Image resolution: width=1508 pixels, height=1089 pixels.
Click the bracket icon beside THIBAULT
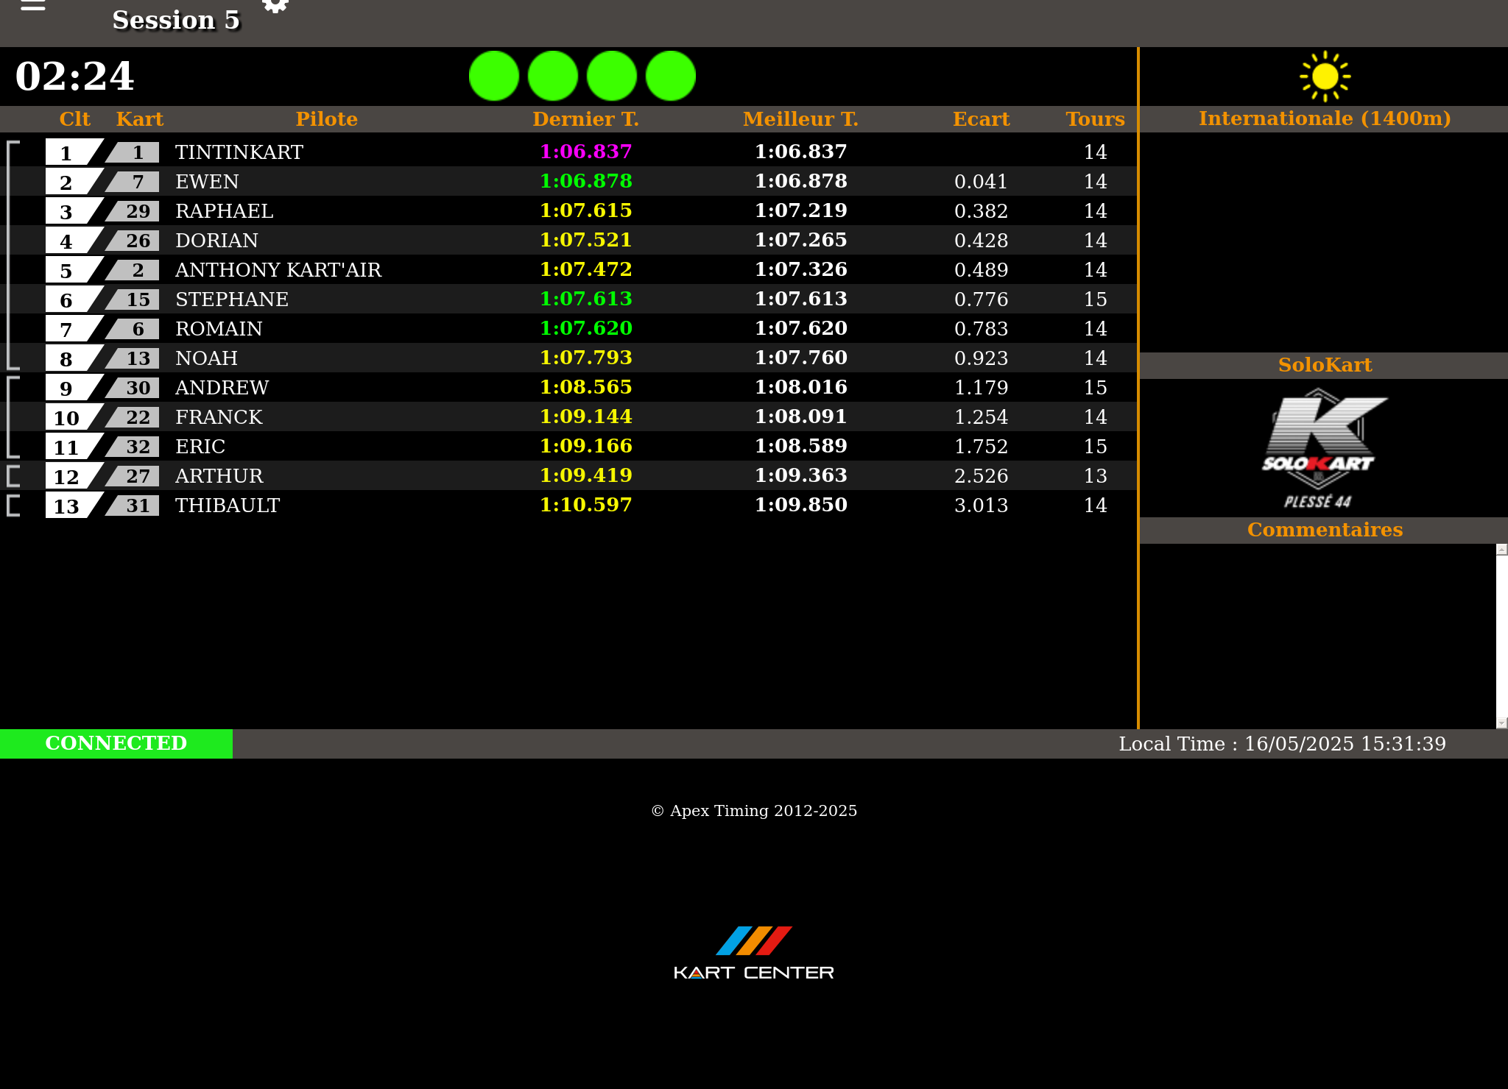click(13, 506)
